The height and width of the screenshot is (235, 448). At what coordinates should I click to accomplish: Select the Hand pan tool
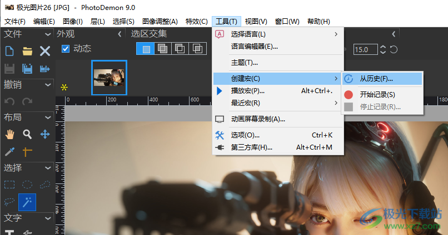point(9,134)
